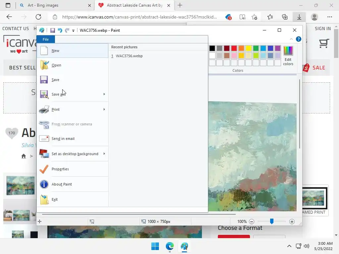Click SIGN IN on iCanvas page
Image resolution: width=339 pixels, height=254 pixels.
(322, 28)
